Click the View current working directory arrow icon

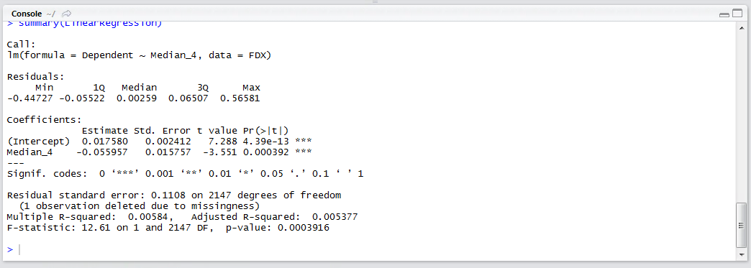(x=67, y=14)
